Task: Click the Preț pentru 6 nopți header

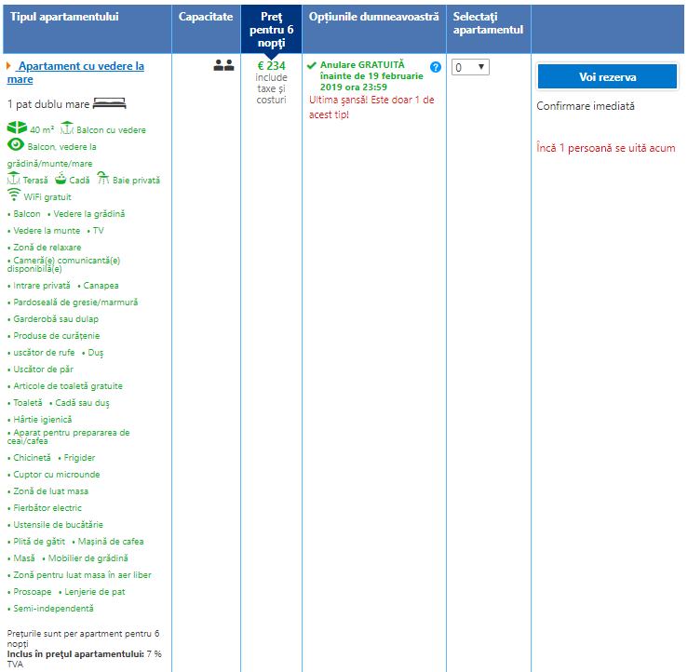Action: tap(271, 30)
